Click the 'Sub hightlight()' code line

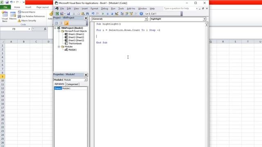point(108,24)
